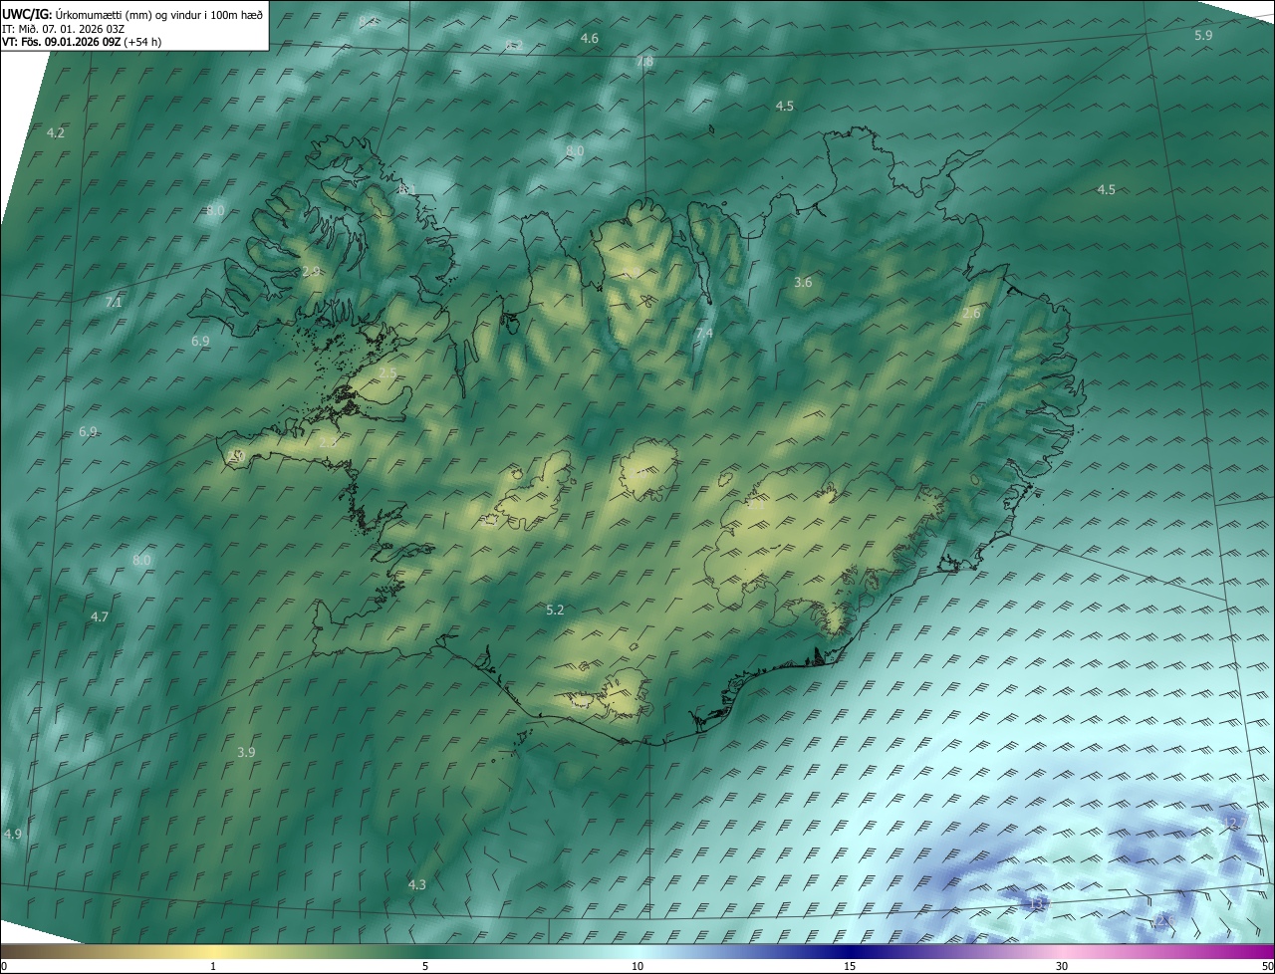Click the 7.8 value label on the map
Viewport: 1275px width, 974px height.
click(645, 62)
